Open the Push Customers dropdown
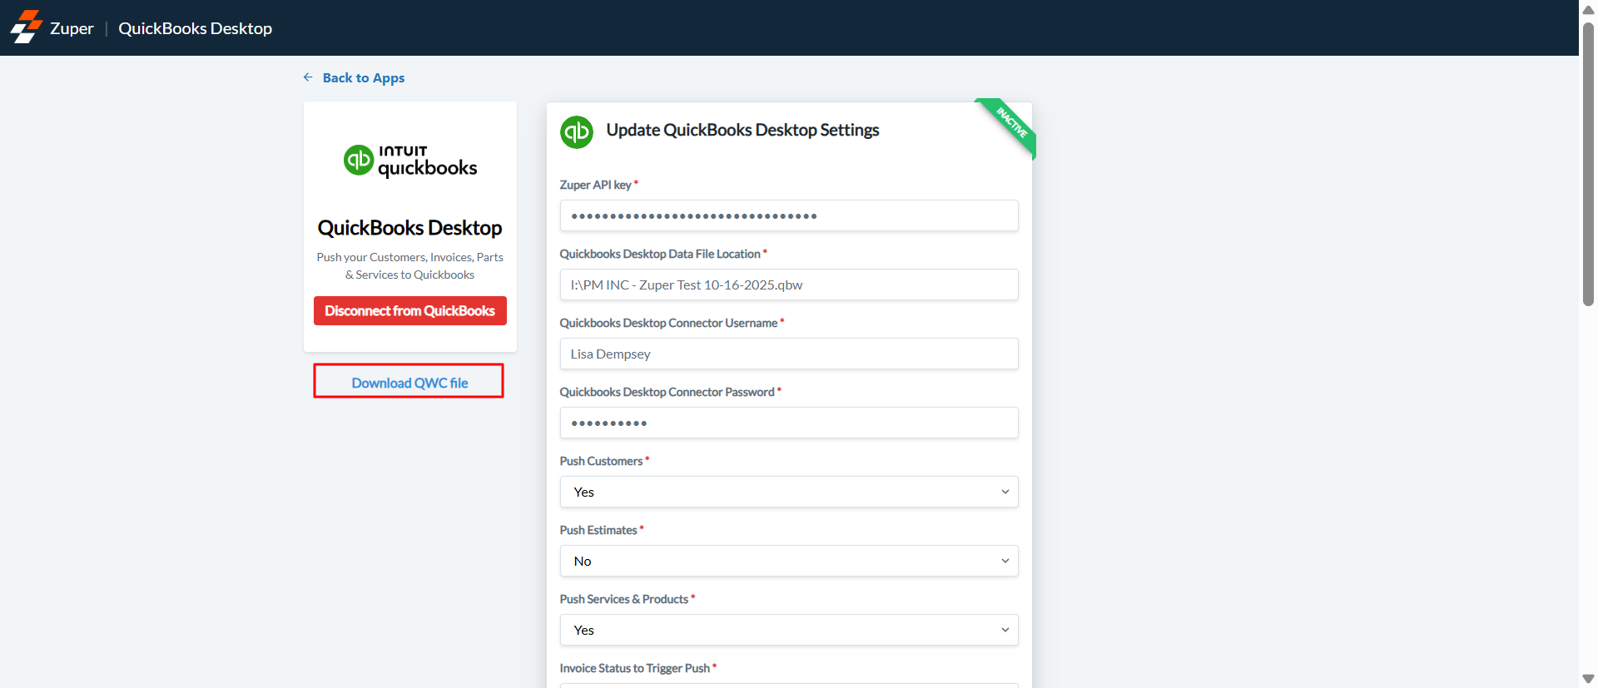1598x688 pixels. click(789, 492)
